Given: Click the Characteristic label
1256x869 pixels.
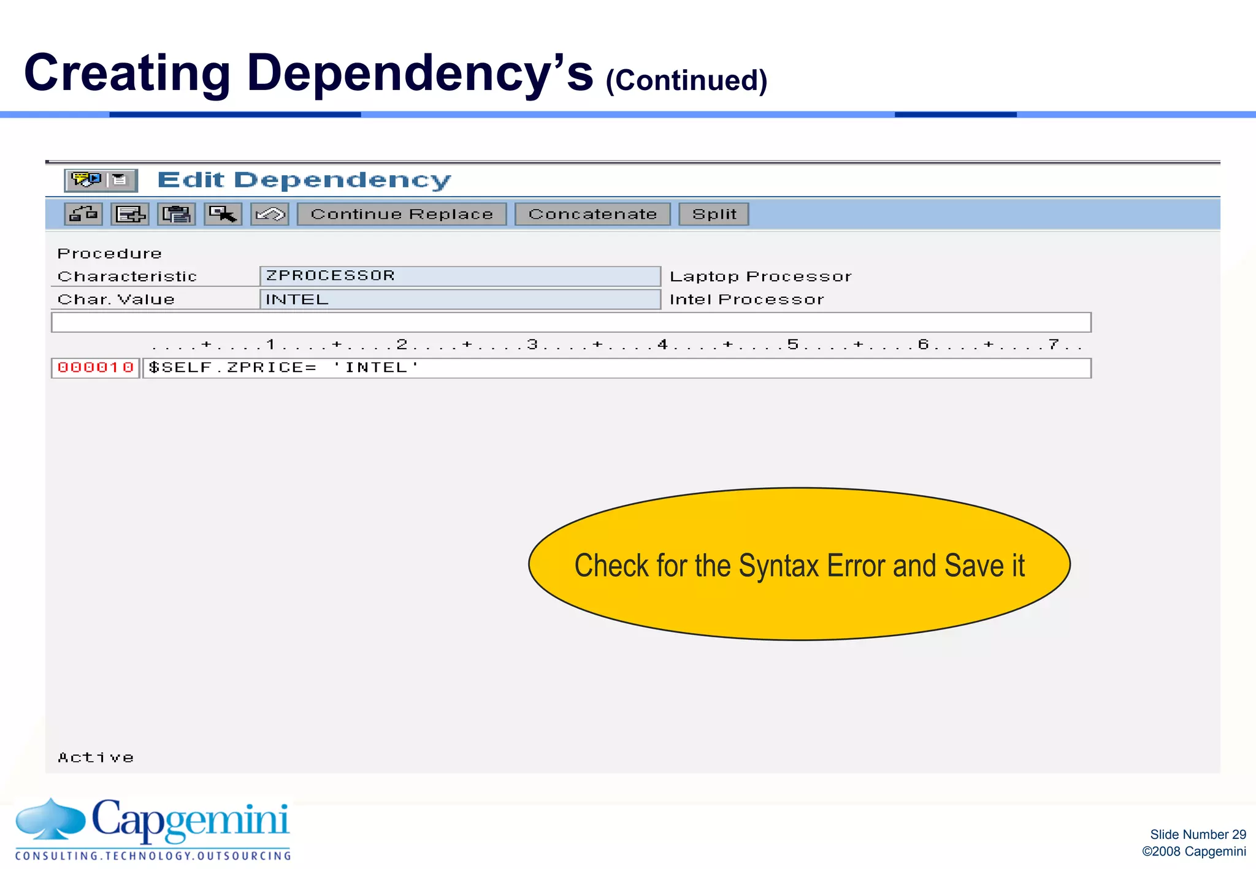Looking at the screenshot, I should [x=127, y=277].
